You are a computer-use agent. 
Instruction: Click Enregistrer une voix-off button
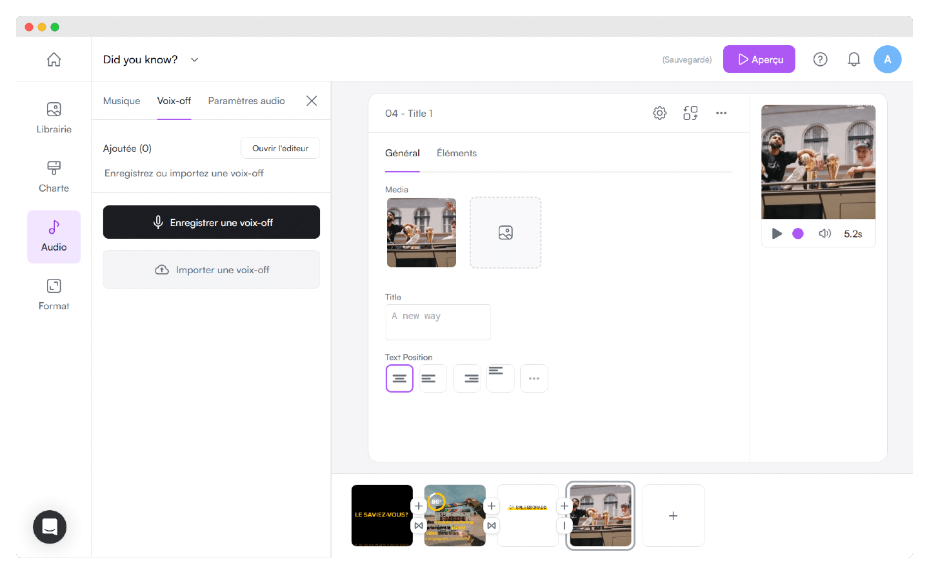point(212,222)
